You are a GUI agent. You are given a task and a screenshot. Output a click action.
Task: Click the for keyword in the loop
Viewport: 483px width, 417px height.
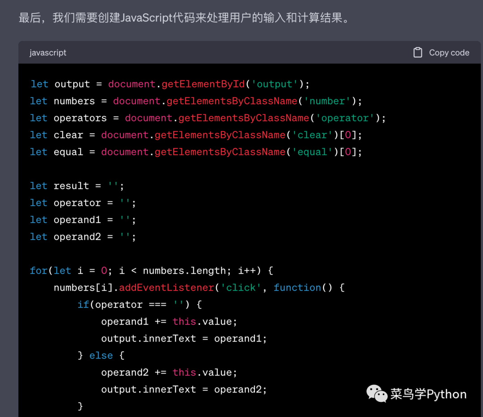[x=38, y=271]
